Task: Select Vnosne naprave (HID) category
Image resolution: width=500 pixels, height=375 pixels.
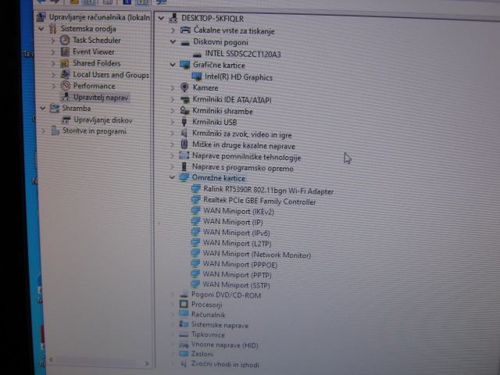Action: (224, 345)
